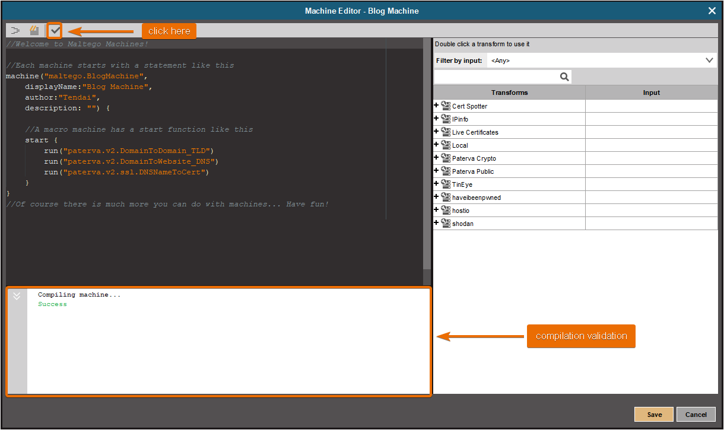724x430 pixels.
Task: Expand the Local transform group
Action: (437, 145)
